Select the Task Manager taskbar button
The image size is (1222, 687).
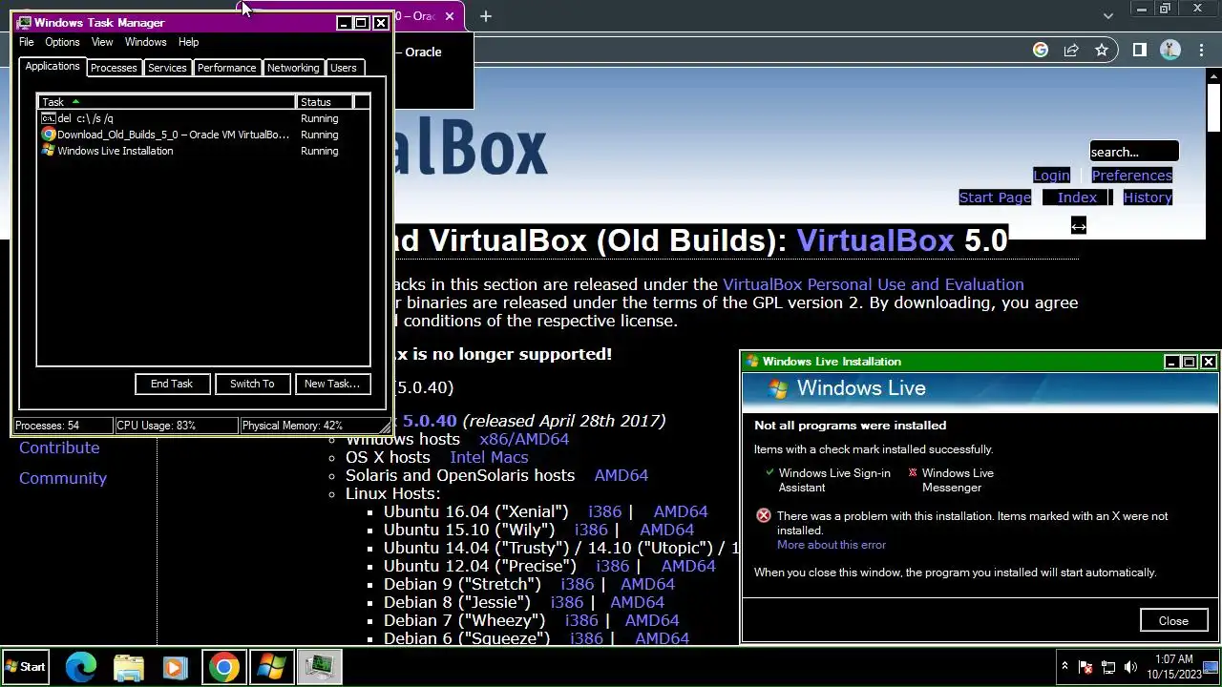(x=318, y=667)
